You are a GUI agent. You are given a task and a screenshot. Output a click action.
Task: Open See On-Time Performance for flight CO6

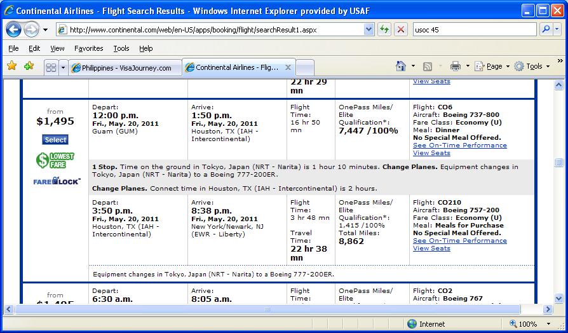(460, 146)
